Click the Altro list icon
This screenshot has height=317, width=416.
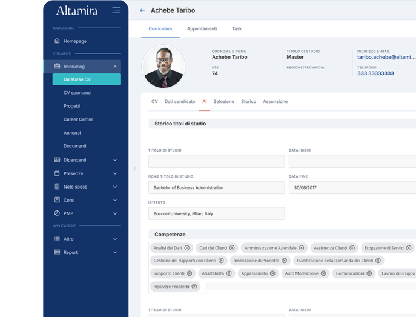(57, 239)
